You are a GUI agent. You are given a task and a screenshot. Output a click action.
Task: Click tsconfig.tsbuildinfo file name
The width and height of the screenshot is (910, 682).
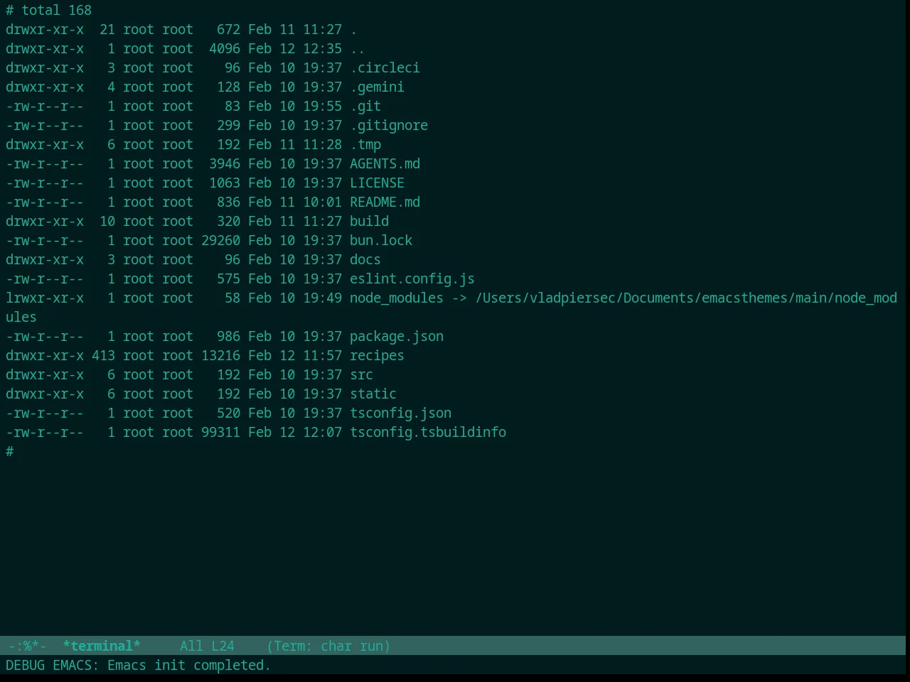[428, 432]
